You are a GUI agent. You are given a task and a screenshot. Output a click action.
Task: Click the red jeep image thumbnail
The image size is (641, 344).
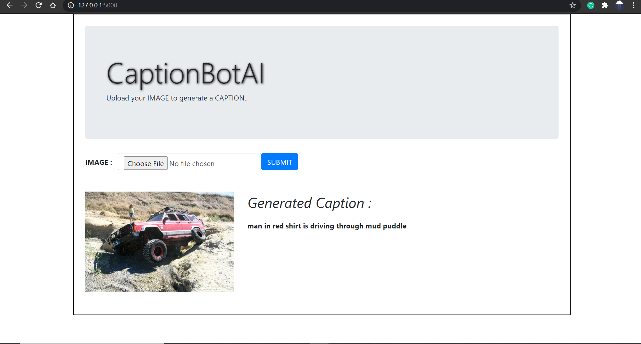(x=159, y=242)
